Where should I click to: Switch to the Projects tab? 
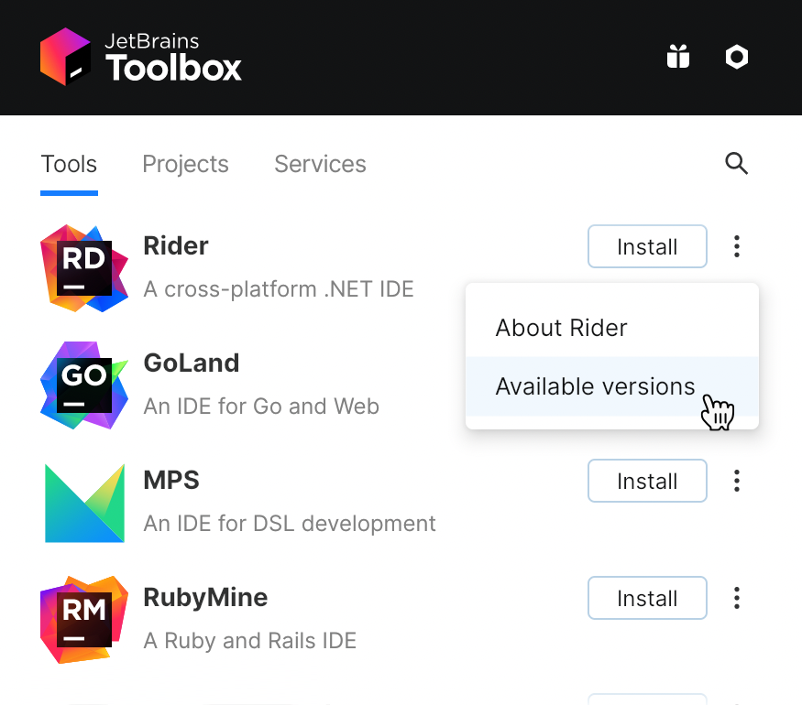click(x=185, y=164)
